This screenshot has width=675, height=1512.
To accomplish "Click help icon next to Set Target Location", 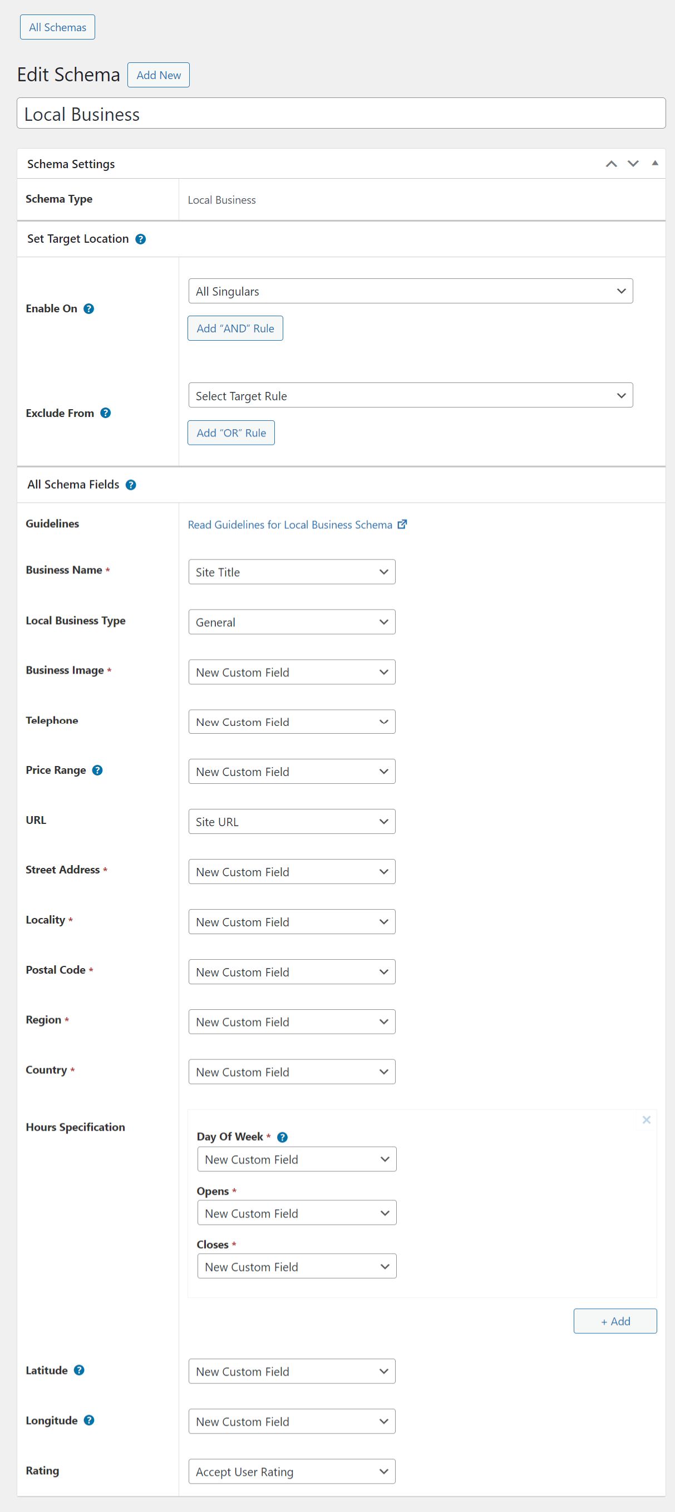I will pos(140,239).
